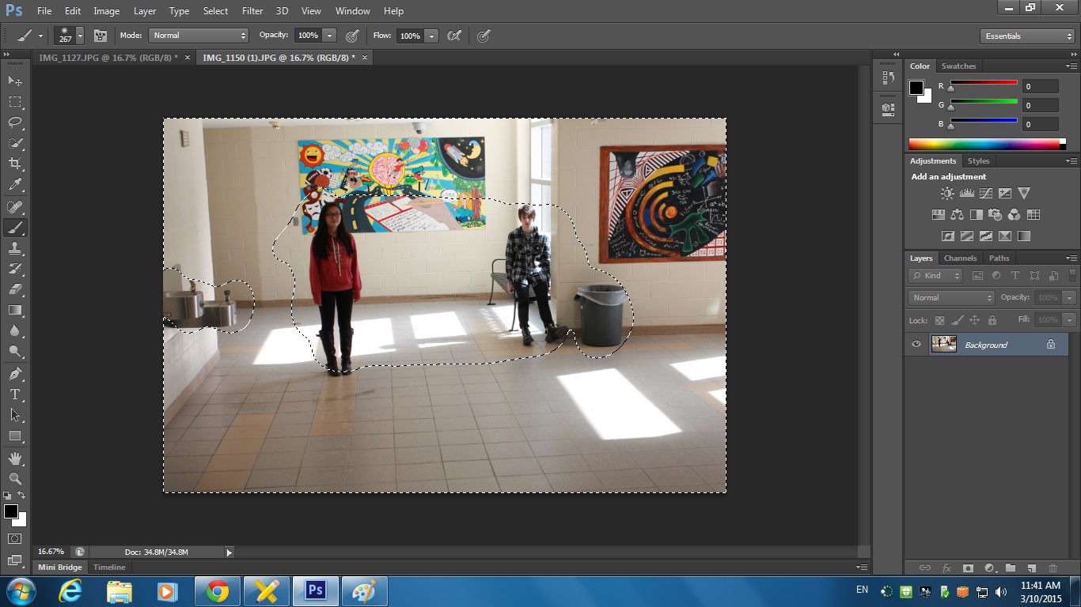The height and width of the screenshot is (607, 1081).
Task: Open the Opacity slider dropdown arrow
Action: pyautogui.click(x=329, y=36)
